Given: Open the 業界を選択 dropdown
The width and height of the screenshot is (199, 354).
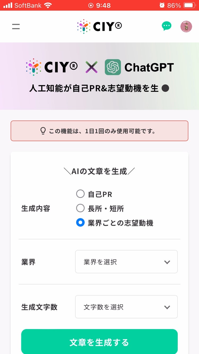Looking at the screenshot, I should pos(126,262).
